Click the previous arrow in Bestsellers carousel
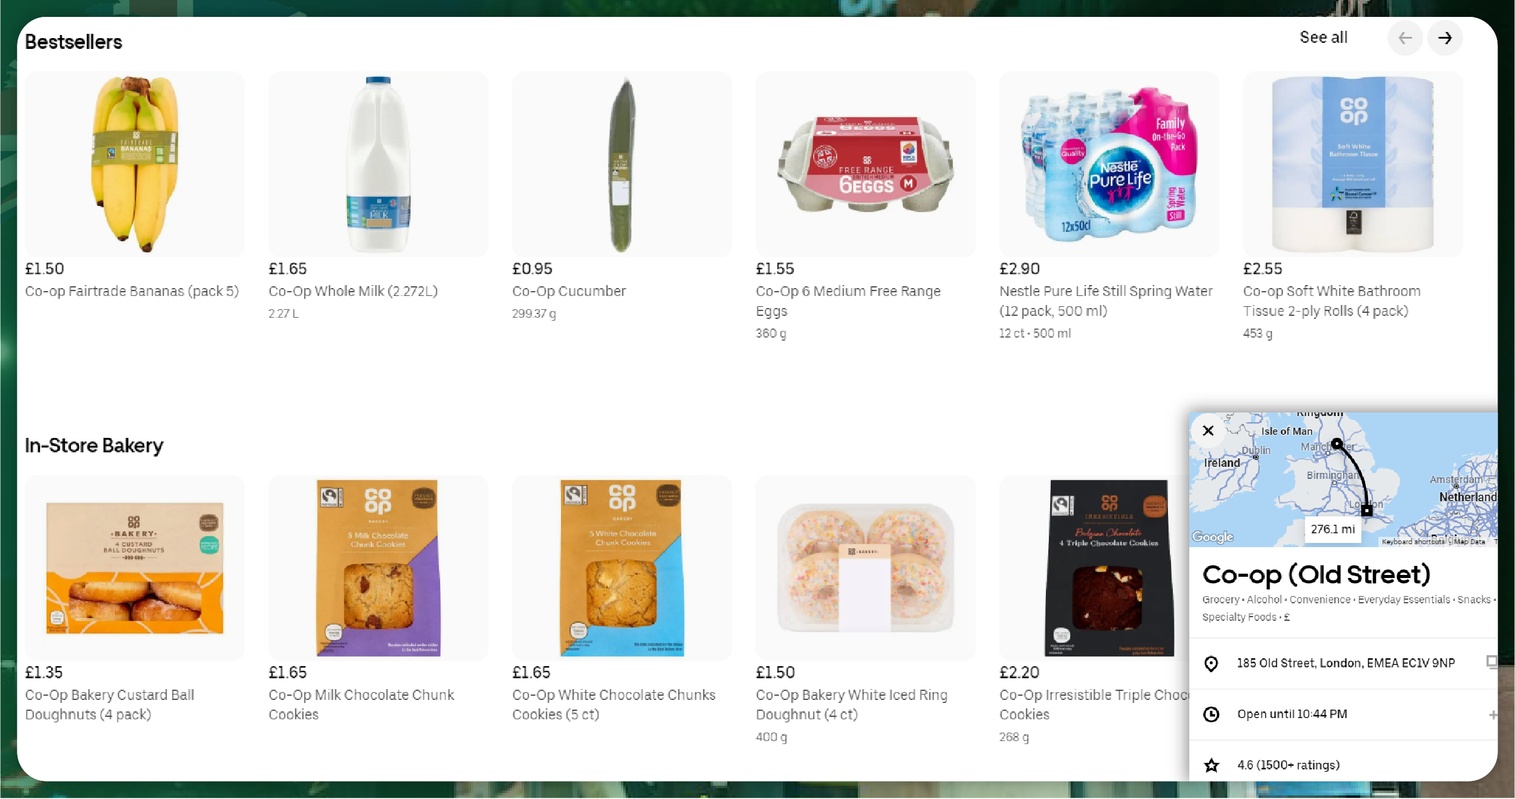 1404,38
